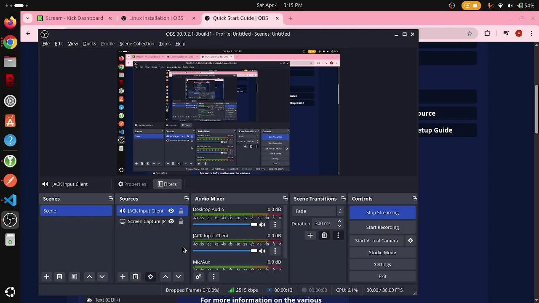Open the Scene Collection menu

137,44
